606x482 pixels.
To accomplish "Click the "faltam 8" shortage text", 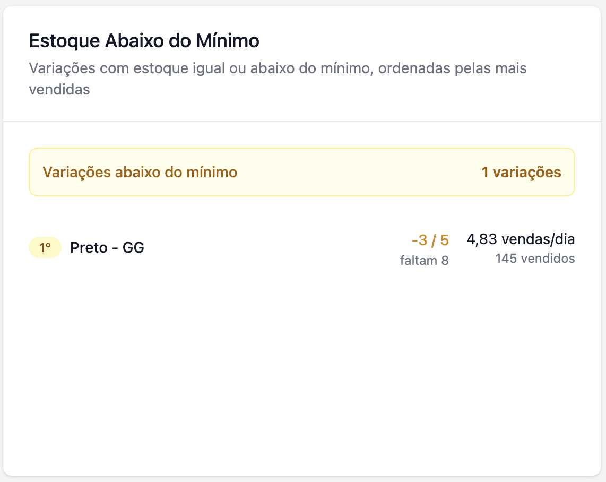I will click(x=424, y=261).
